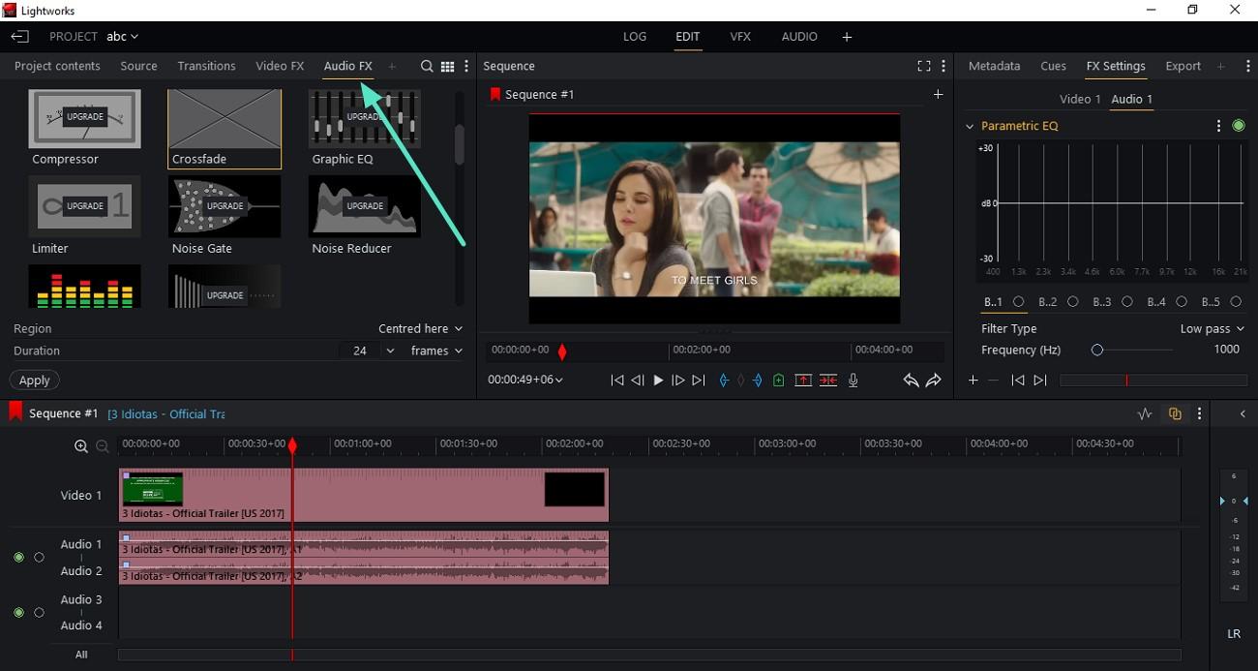Mute Audio 1 and Audio 2 tracks
The image size is (1258, 671).
[18, 558]
